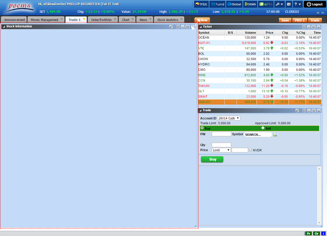This screenshot has height=236, width=327.
Task: Switch to the Order/Portfolio tab
Action: [x=101, y=20]
